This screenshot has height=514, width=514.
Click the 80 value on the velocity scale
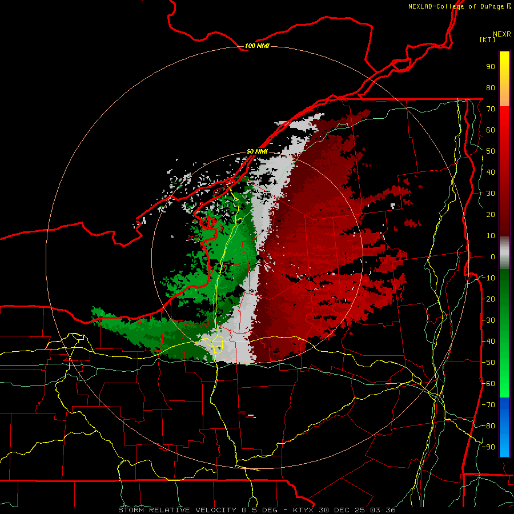tap(491, 88)
